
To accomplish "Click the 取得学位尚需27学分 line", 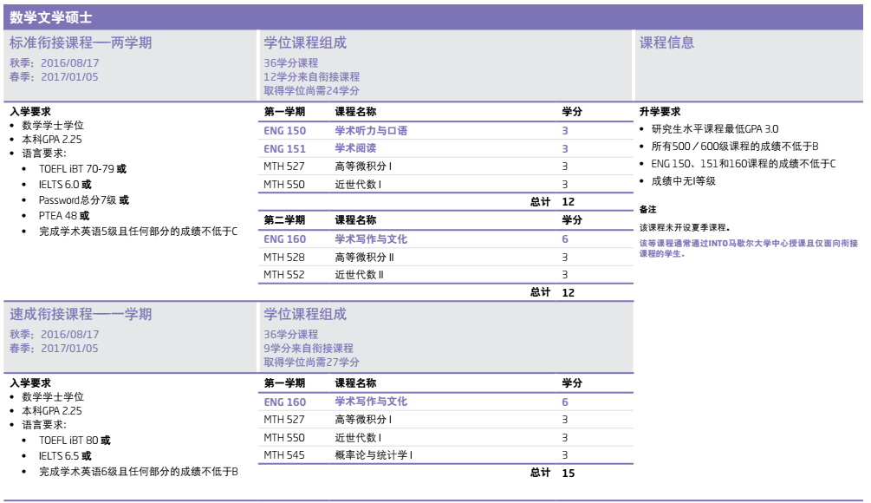I will pos(311,363).
